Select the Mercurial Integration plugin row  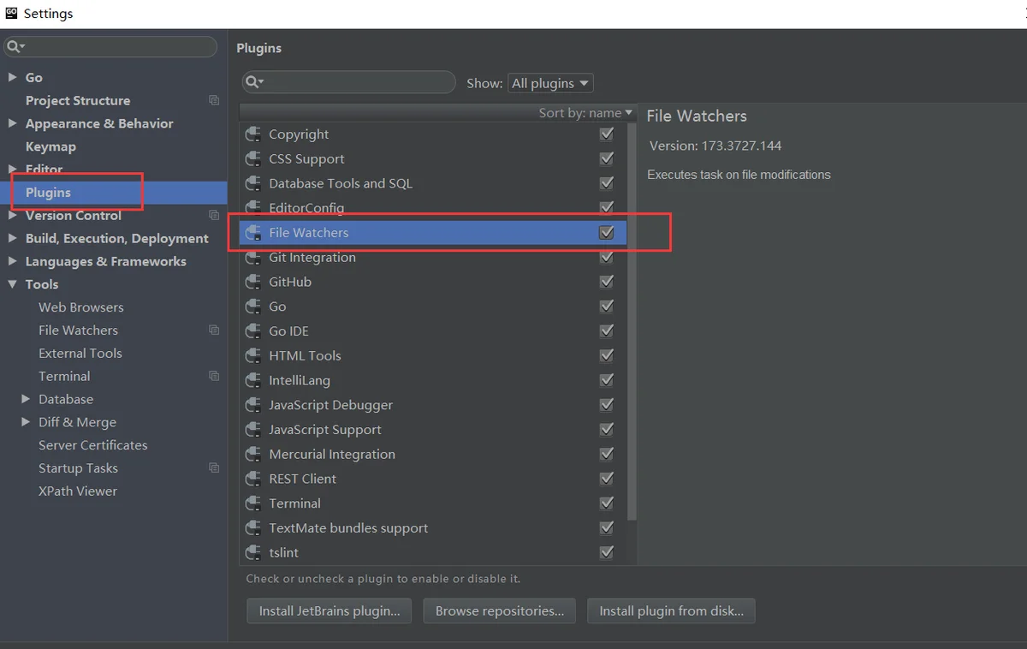tap(433, 455)
